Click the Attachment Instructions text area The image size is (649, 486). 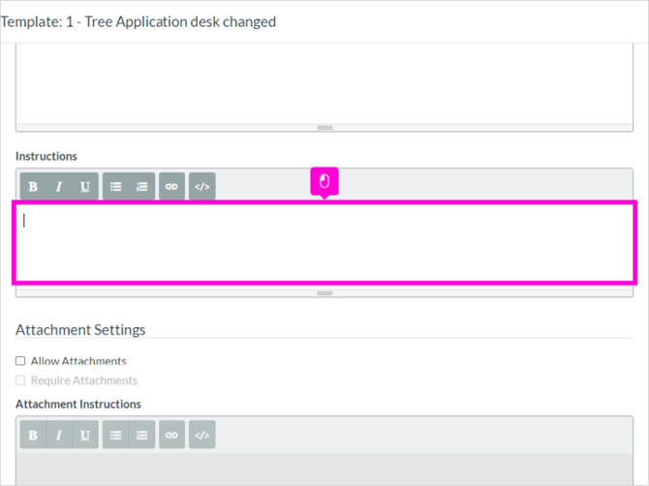click(x=324, y=470)
